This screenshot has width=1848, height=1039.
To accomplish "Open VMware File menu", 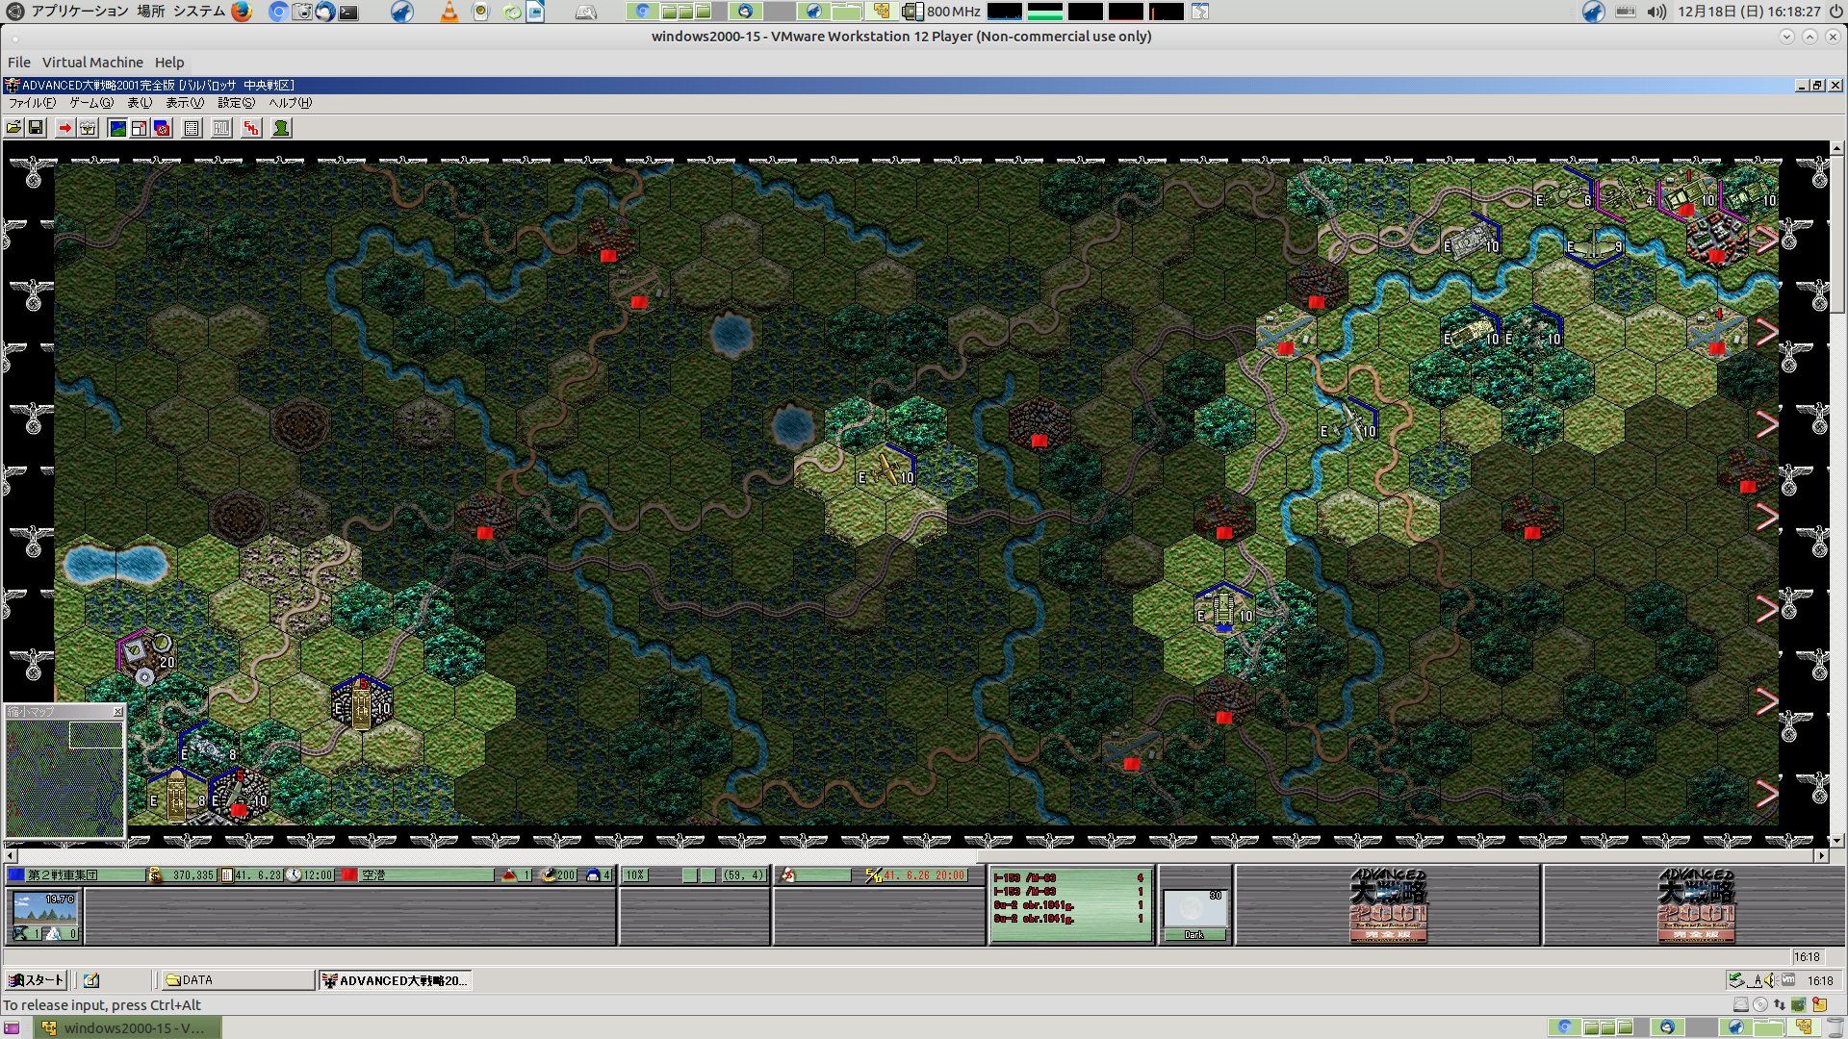I will tap(19, 63).
